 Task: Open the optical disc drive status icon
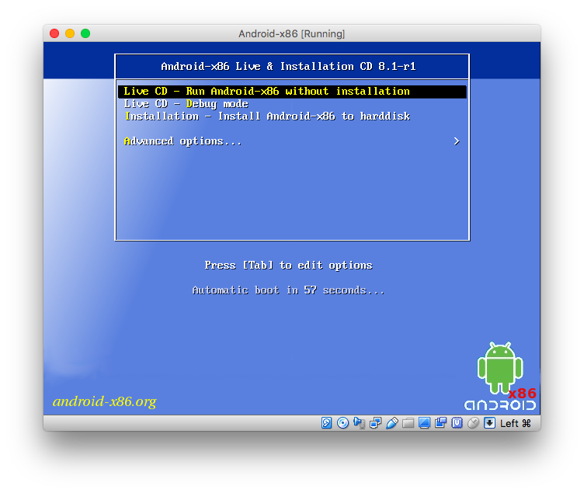(x=342, y=423)
